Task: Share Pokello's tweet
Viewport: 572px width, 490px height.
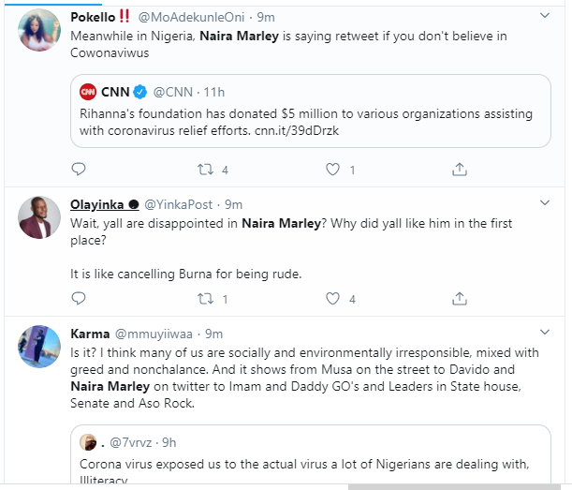Action: tap(460, 170)
